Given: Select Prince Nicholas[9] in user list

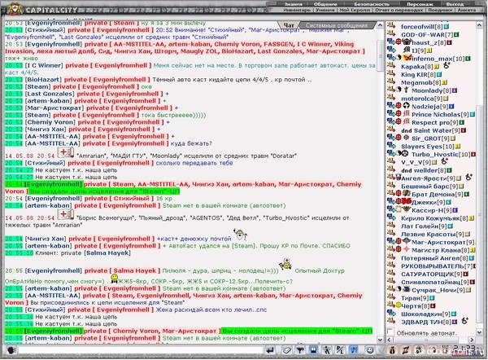Looking at the screenshot, I should (440, 114).
